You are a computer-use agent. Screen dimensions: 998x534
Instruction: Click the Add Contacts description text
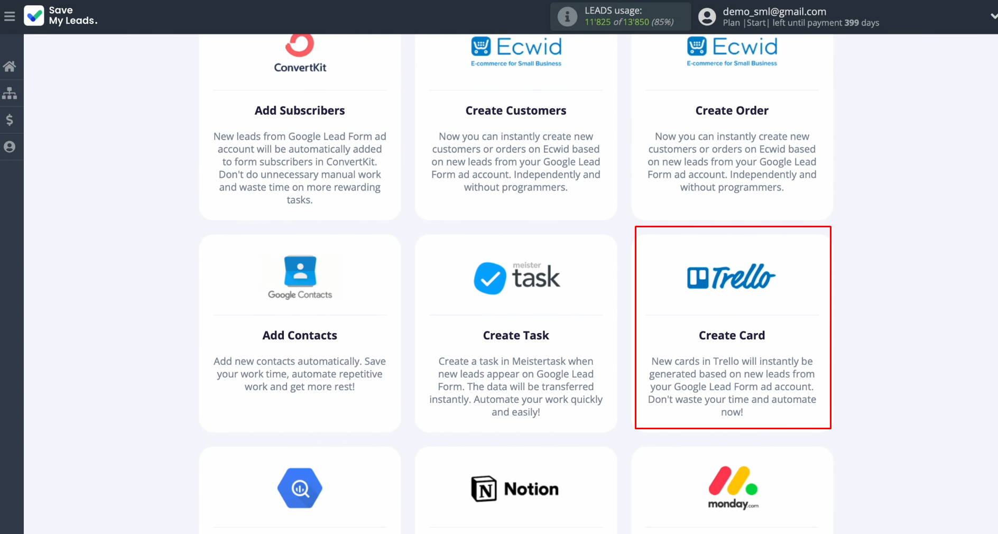(x=300, y=374)
